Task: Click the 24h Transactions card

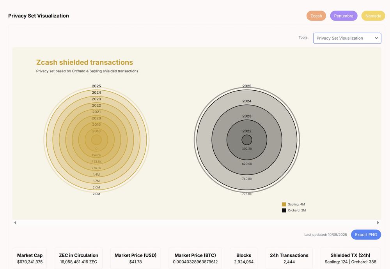Action: (x=289, y=258)
